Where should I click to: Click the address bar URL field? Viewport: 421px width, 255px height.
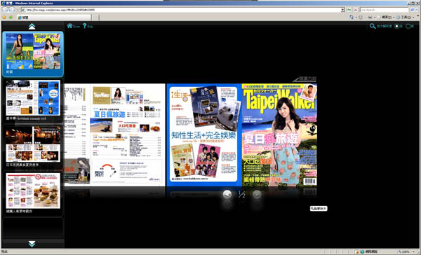coord(182,10)
